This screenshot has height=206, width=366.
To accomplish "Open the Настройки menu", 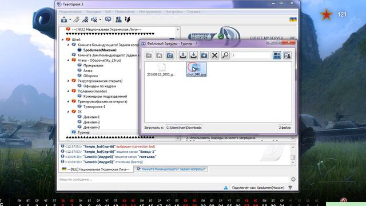I will 174,11.
